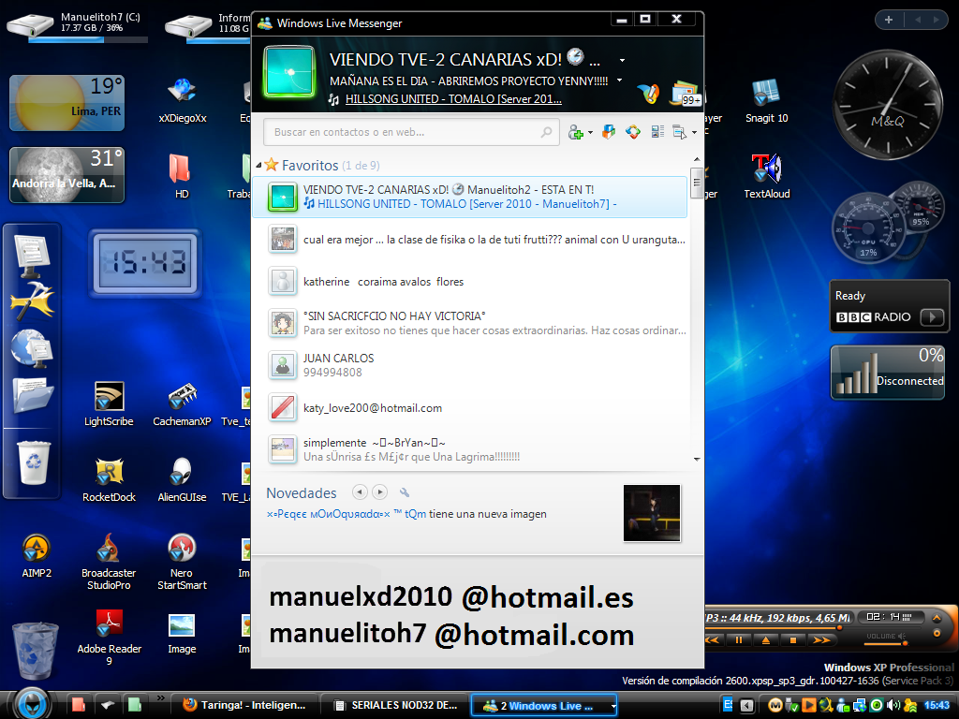Viewport: 959px width, 719px height.
Task: Switch to Taringa! Firefox taskbar window
Action: pyautogui.click(x=244, y=705)
